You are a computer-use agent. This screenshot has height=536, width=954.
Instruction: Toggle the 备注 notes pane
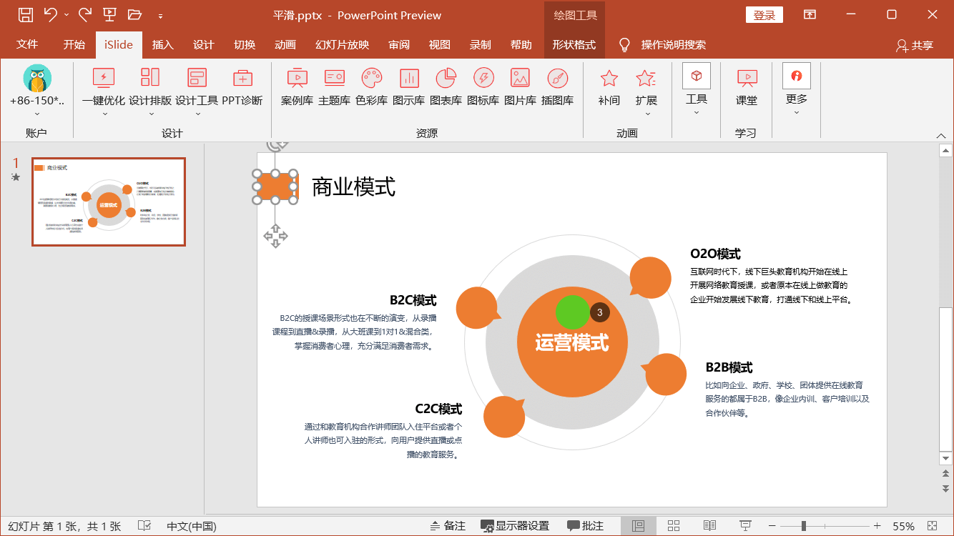[x=448, y=526]
